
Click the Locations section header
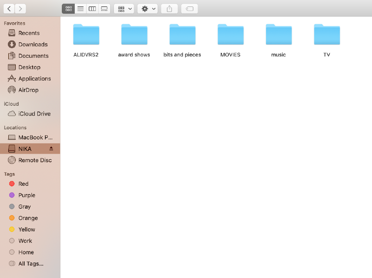15,128
